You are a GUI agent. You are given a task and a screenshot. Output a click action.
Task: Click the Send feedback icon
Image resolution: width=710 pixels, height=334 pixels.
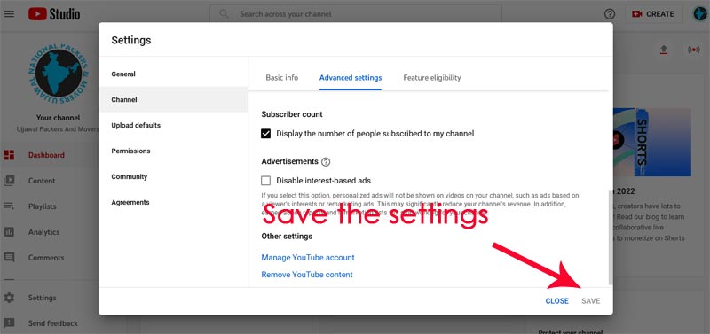9,323
